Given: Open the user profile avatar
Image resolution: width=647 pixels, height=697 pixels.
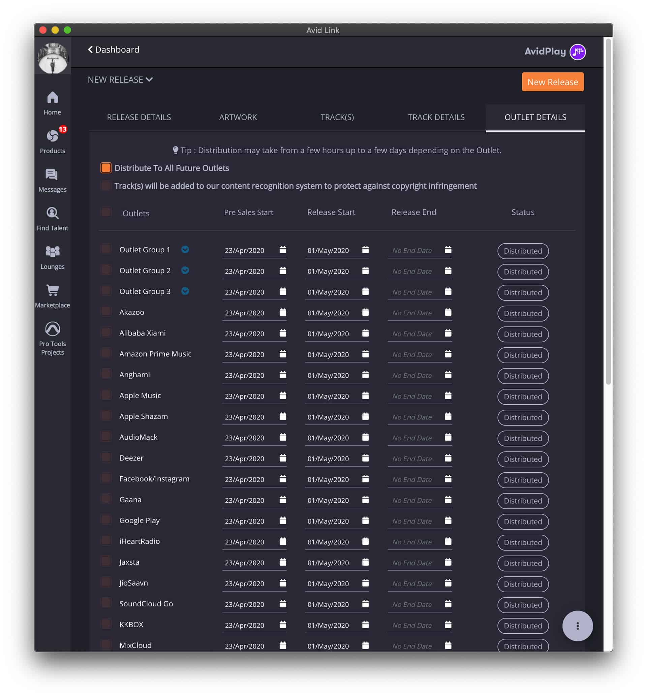Looking at the screenshot, I should (x=53, y=58).
